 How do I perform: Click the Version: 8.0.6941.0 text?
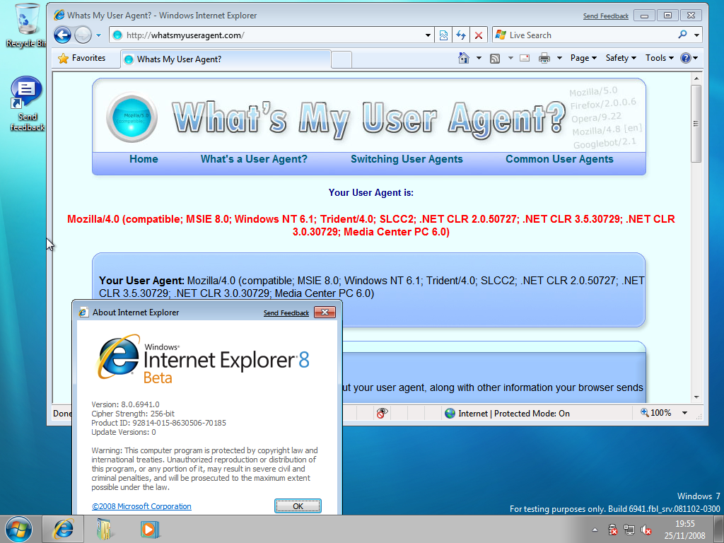pos(126,404)
